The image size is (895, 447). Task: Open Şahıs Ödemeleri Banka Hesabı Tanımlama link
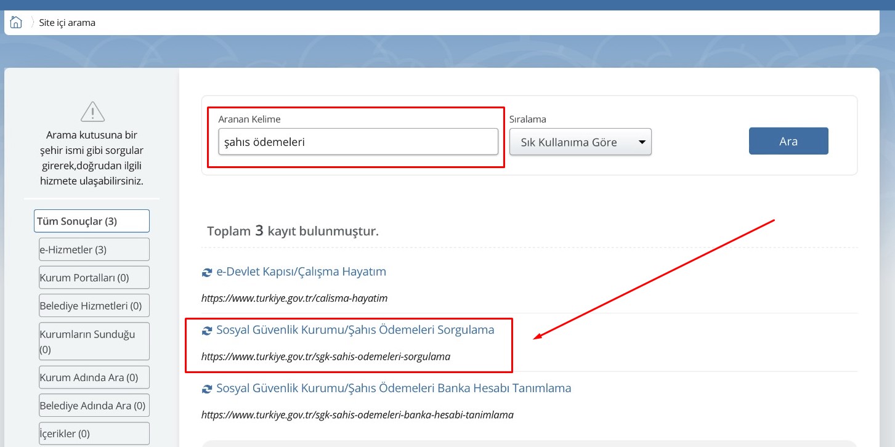point(394,389)
